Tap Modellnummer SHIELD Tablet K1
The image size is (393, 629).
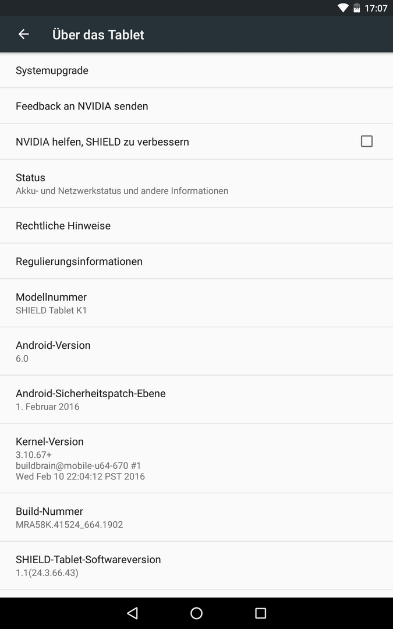pyautogui.click(x=197, y=303)
